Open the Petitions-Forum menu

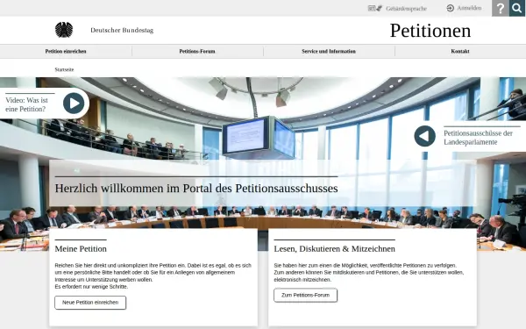(x=197, y=52)
